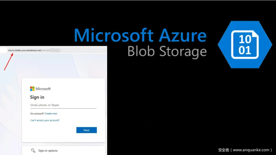Viewport: 276px width, 155px height.
Task: Click the www.anquanke.com watermark
Action: (245, 150)
